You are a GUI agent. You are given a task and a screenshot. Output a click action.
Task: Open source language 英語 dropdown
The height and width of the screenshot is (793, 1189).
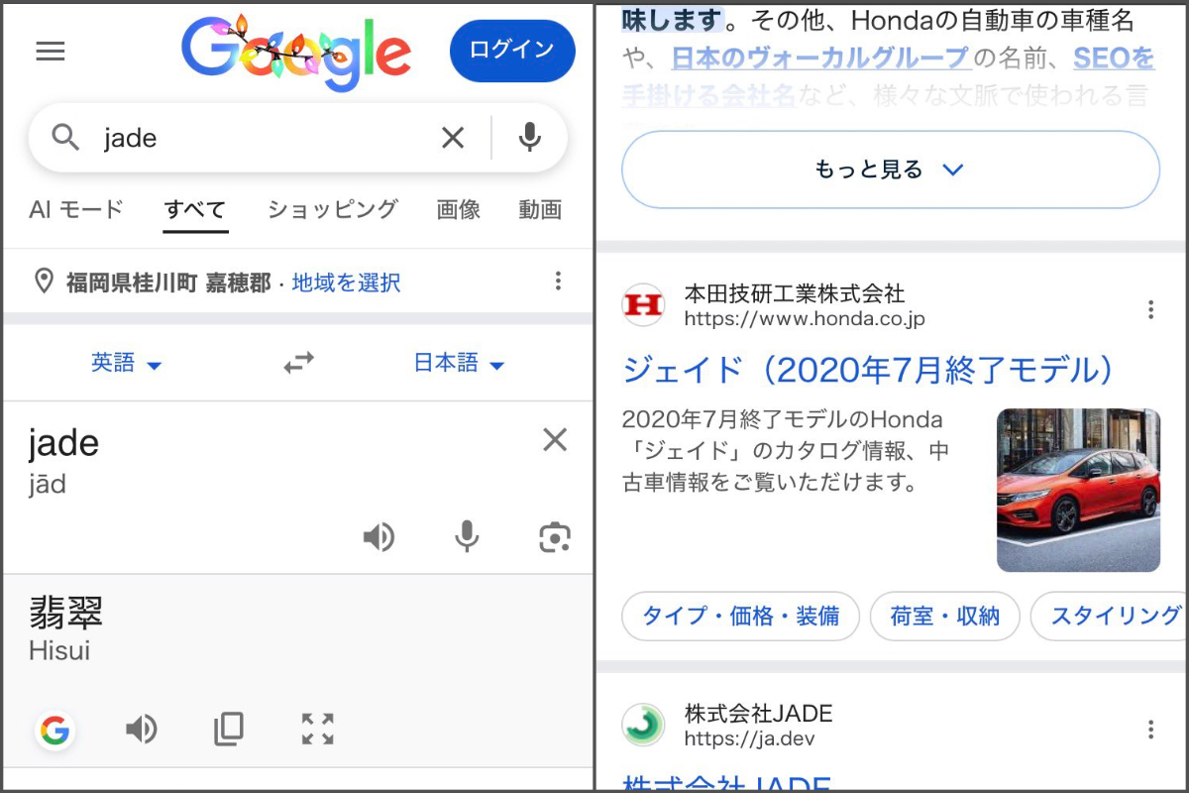[x=126, y=364]
